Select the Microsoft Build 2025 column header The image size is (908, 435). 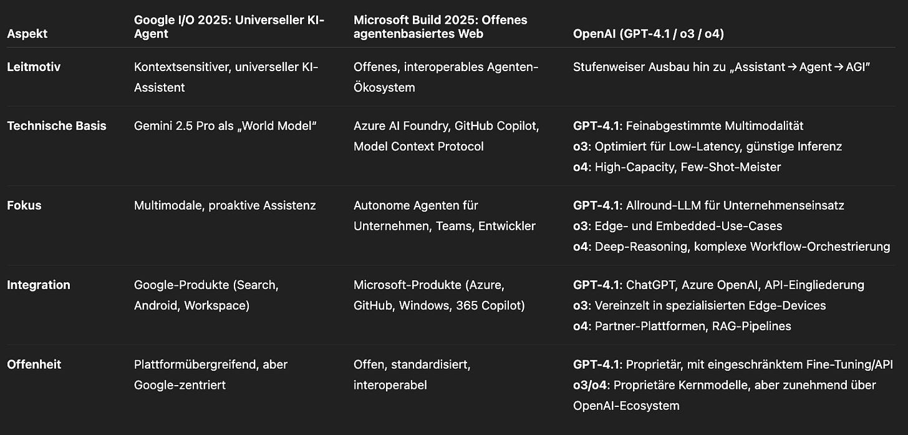[x=440, y=27]
